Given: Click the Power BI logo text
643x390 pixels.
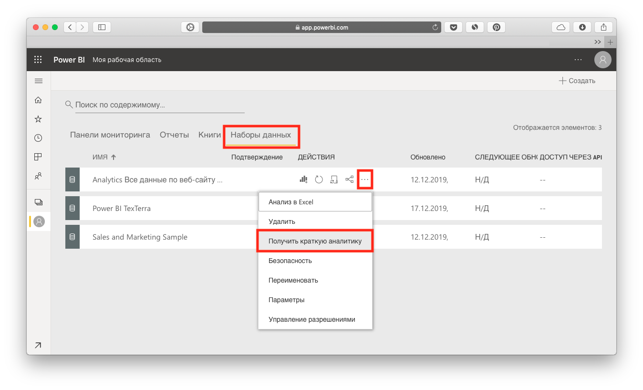Looking at the screenshot, I should point(69,60).
